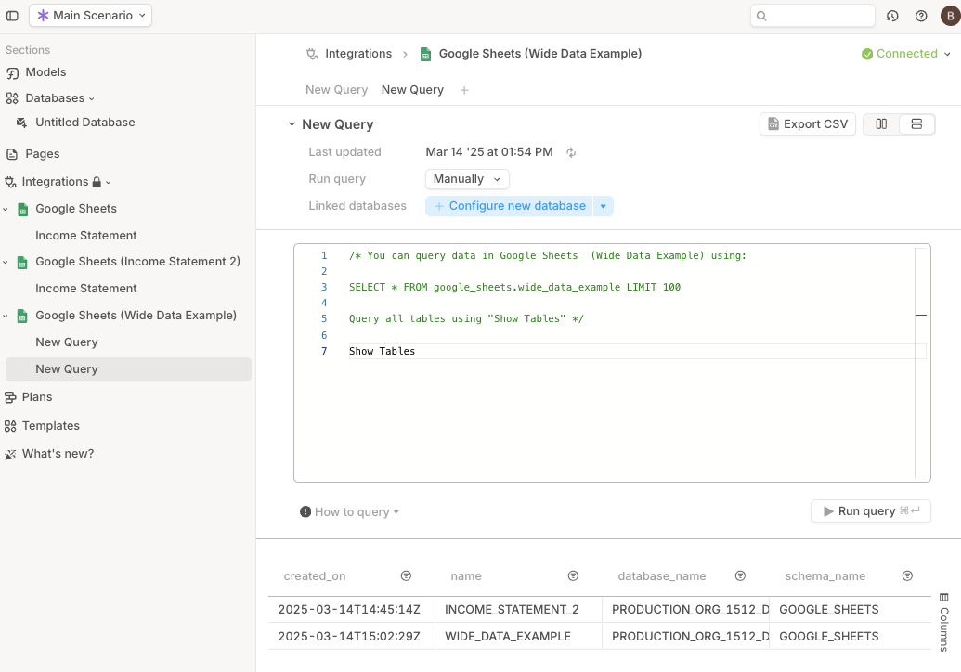This screenshot has height=672, width=961.
Task: Open the Columns side panel
Action: [x=944, y=622]
